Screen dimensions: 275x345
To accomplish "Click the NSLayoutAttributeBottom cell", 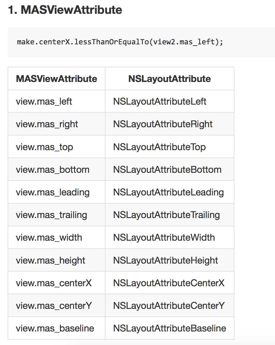I will (167, 170).
